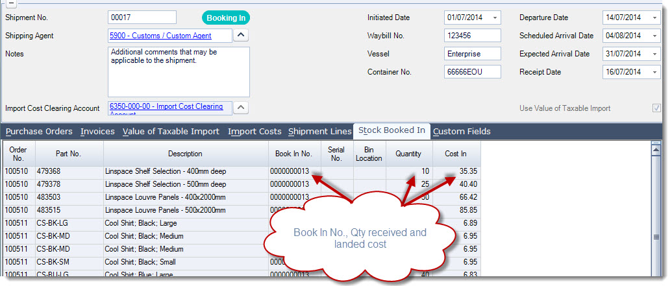The image size is (672, 286).
Task: Sort by the Cost In column header
Action: click(456, 154)
